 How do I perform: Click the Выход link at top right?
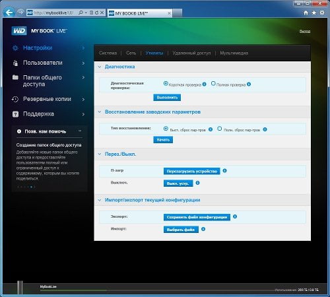pos(305,31)
